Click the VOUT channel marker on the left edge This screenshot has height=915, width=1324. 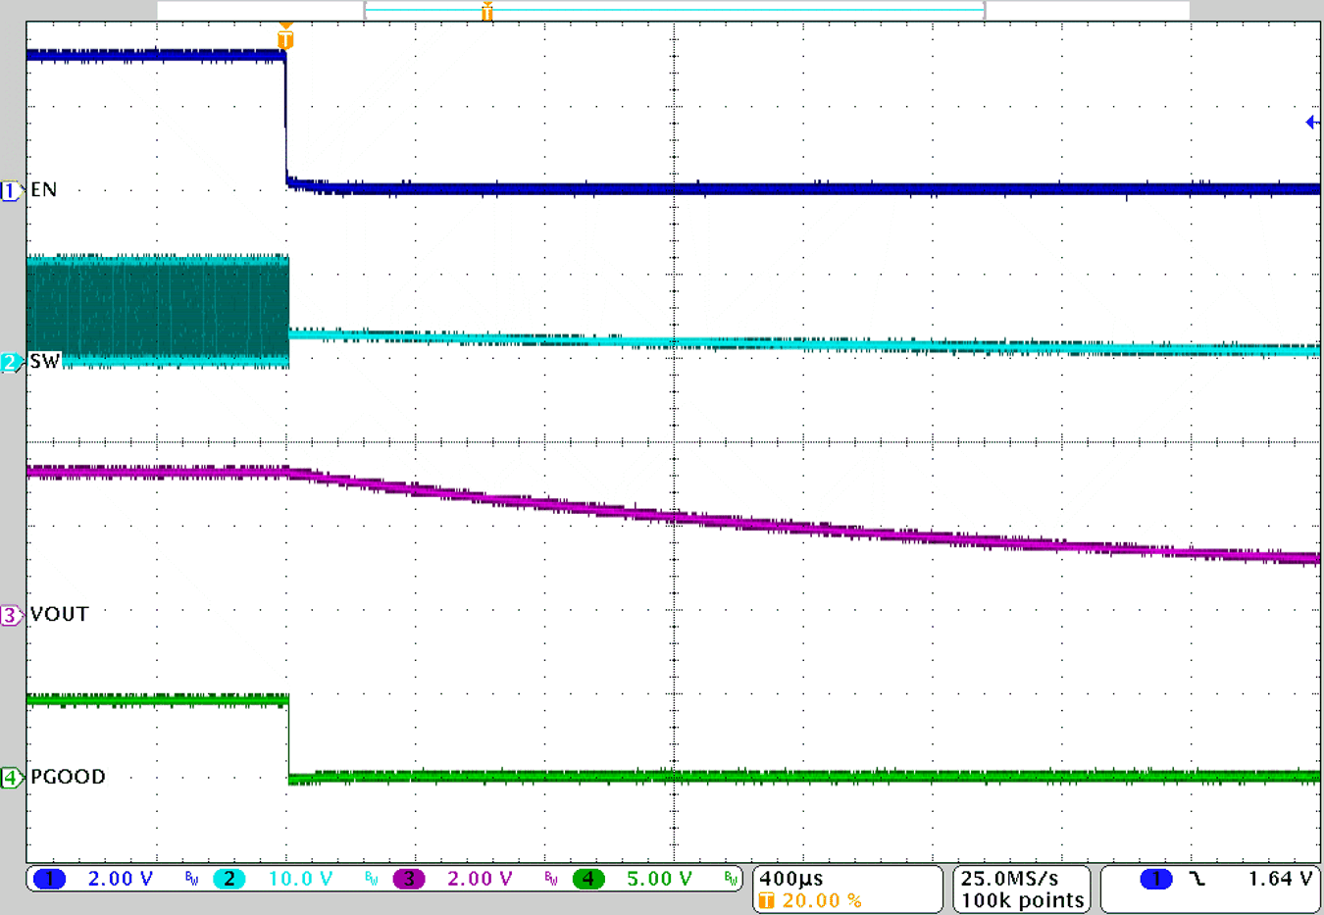pos(11,614)
